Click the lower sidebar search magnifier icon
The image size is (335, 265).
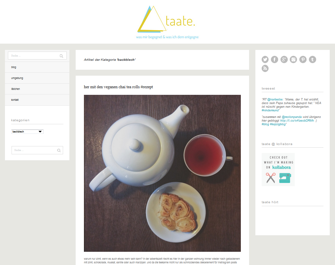click(59, 150)
